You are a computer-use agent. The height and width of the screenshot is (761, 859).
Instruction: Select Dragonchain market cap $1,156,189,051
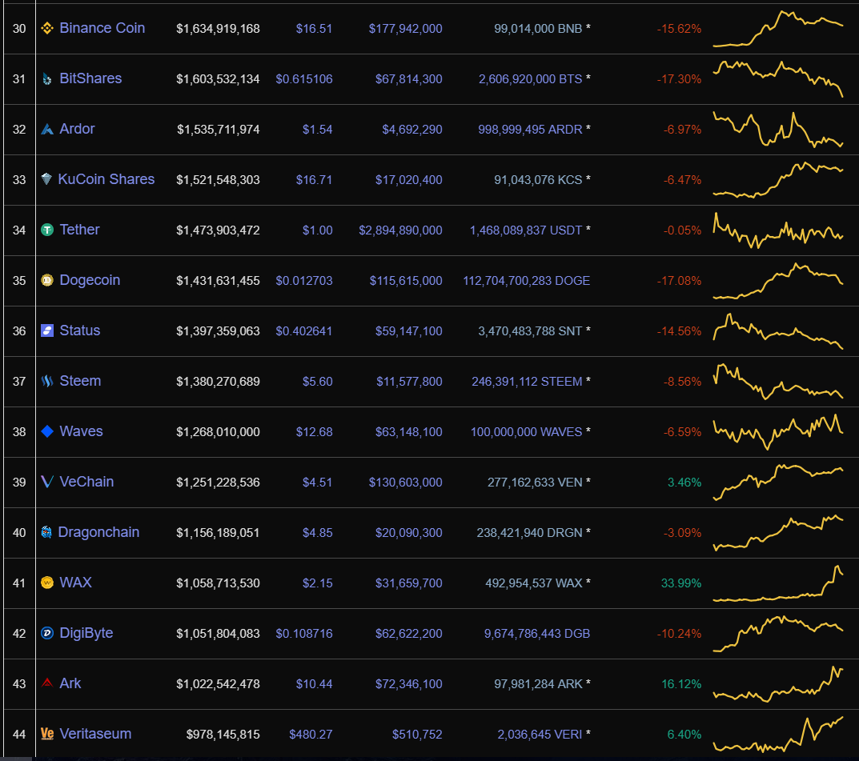218,532
